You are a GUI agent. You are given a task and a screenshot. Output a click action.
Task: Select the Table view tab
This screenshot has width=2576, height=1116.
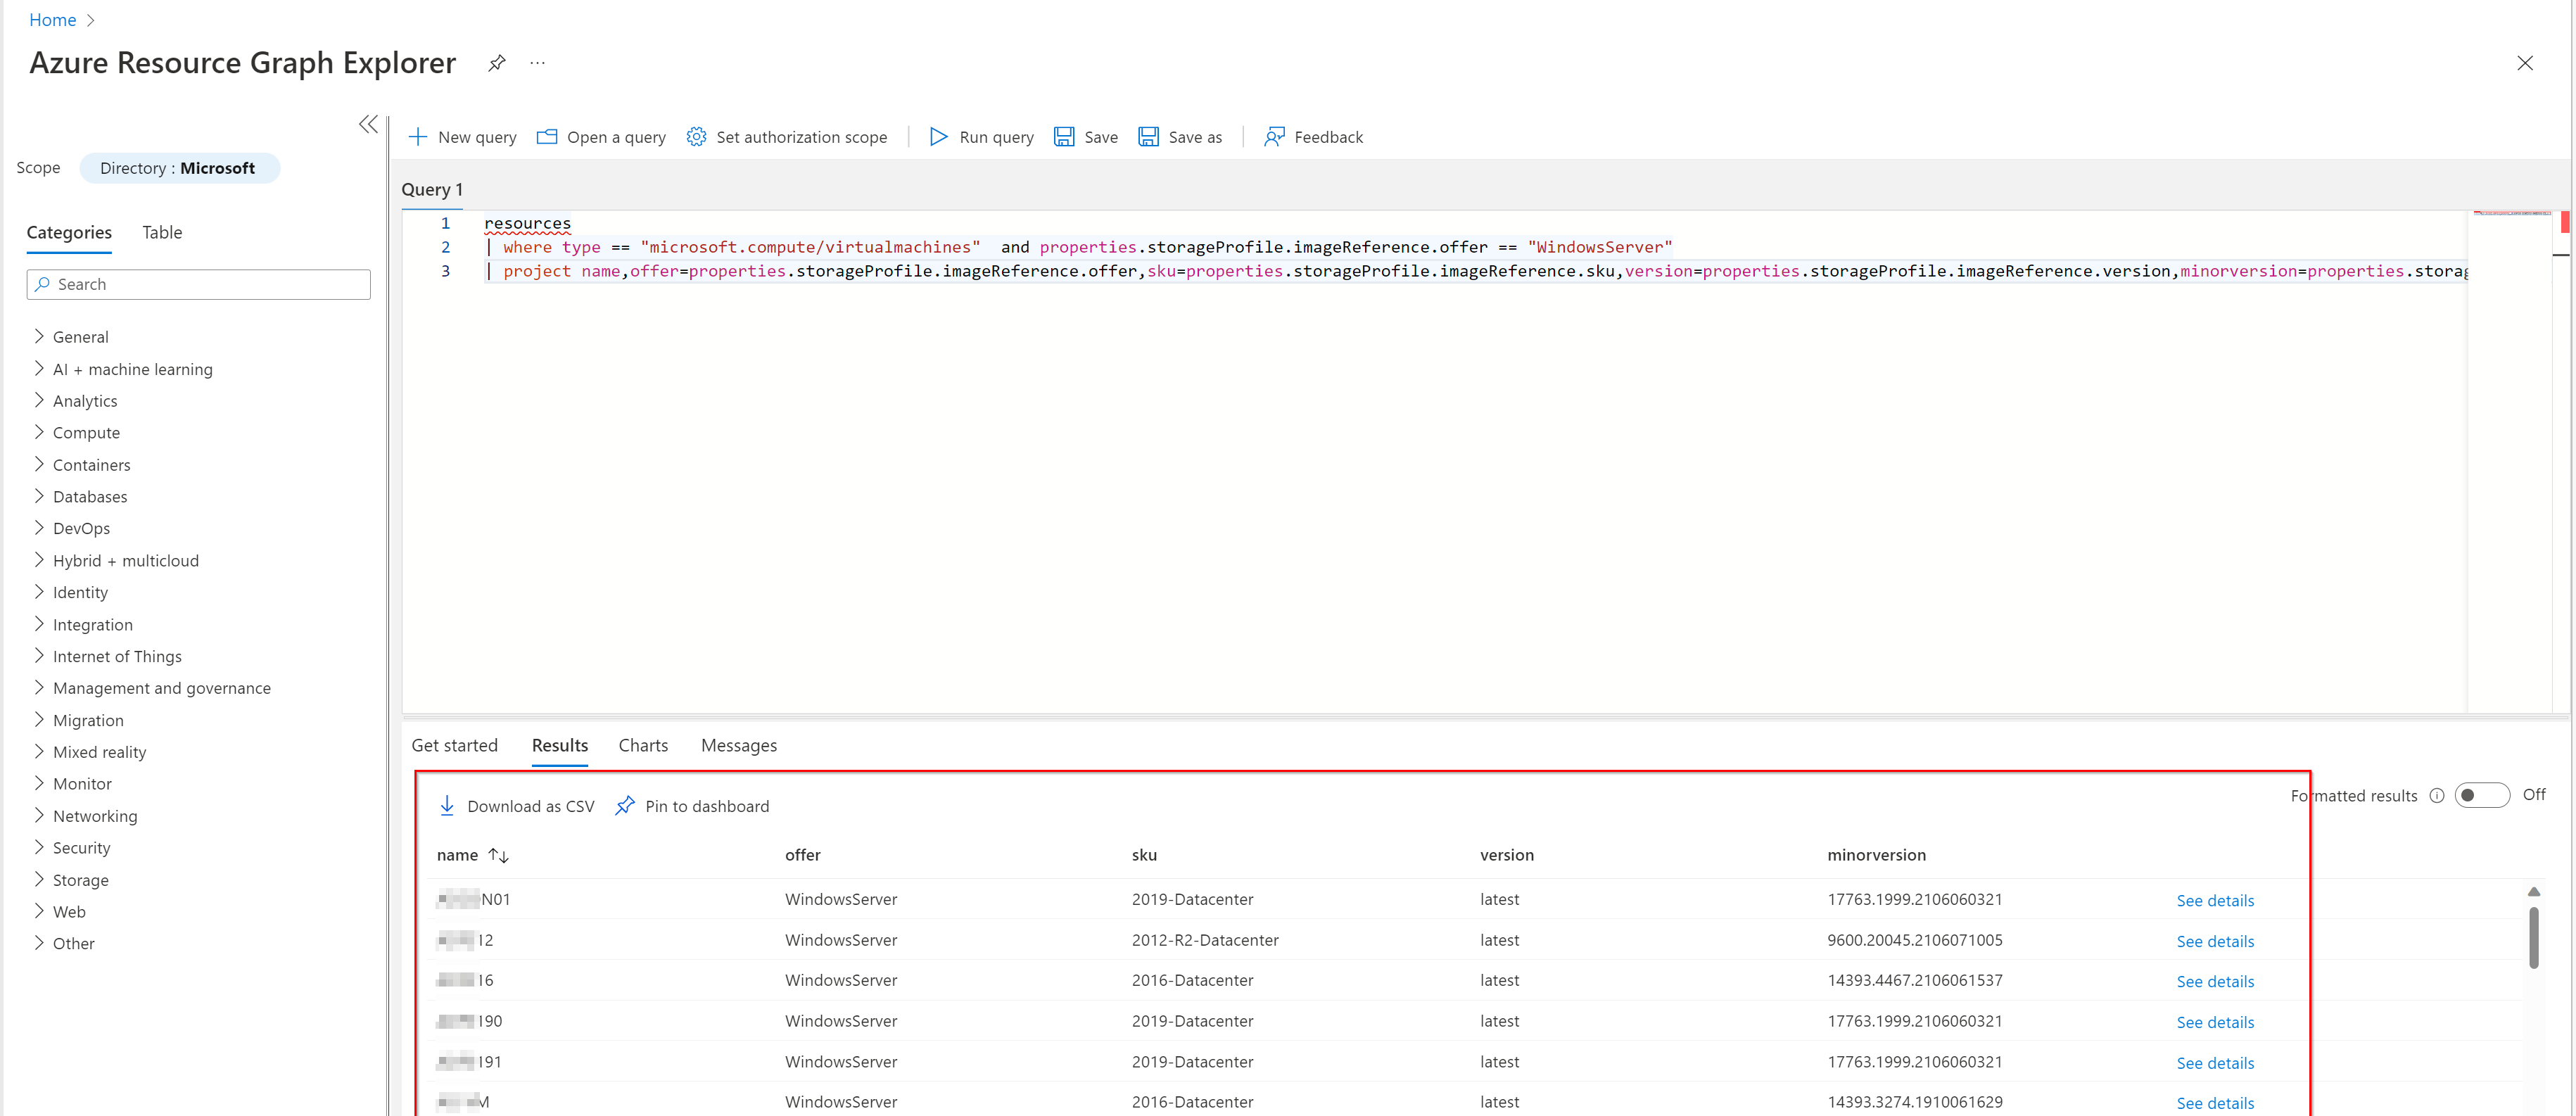pos(163,232)
